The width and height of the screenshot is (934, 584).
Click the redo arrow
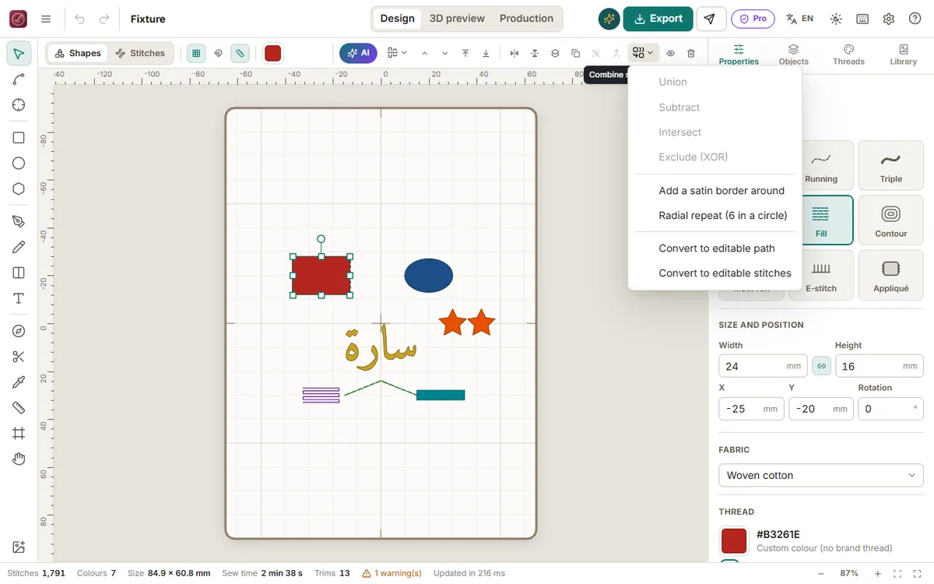[104, 19]
